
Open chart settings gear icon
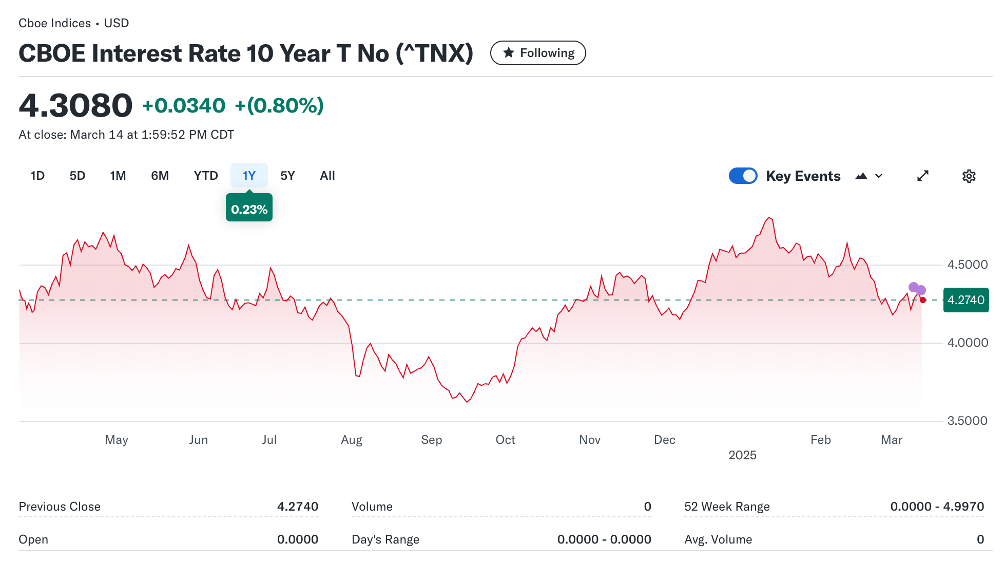point(969,176)
